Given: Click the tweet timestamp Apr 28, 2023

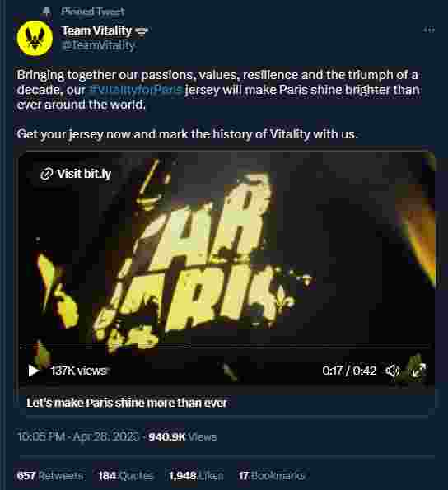Looking at the screenshot, I should coord(78,436).
